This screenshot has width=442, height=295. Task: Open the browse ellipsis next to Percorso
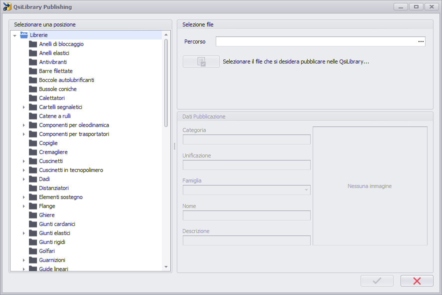coord(421,41)
